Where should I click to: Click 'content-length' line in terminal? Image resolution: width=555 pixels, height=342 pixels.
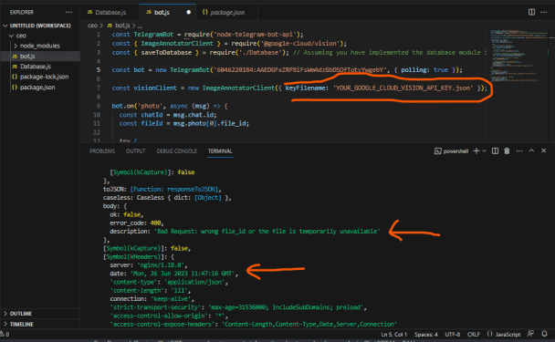[x=150, y=291]
